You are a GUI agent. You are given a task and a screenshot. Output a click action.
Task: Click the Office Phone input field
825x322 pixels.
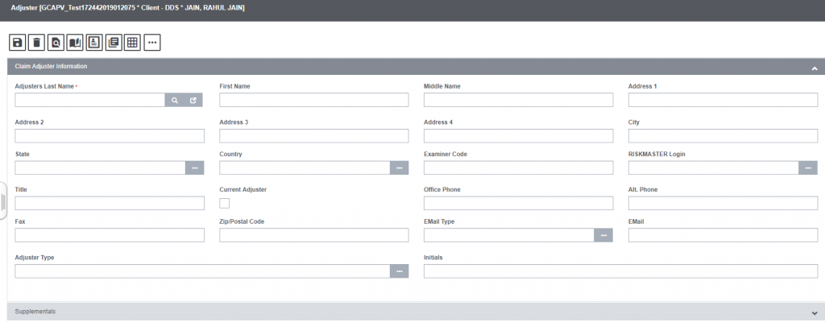518,203
